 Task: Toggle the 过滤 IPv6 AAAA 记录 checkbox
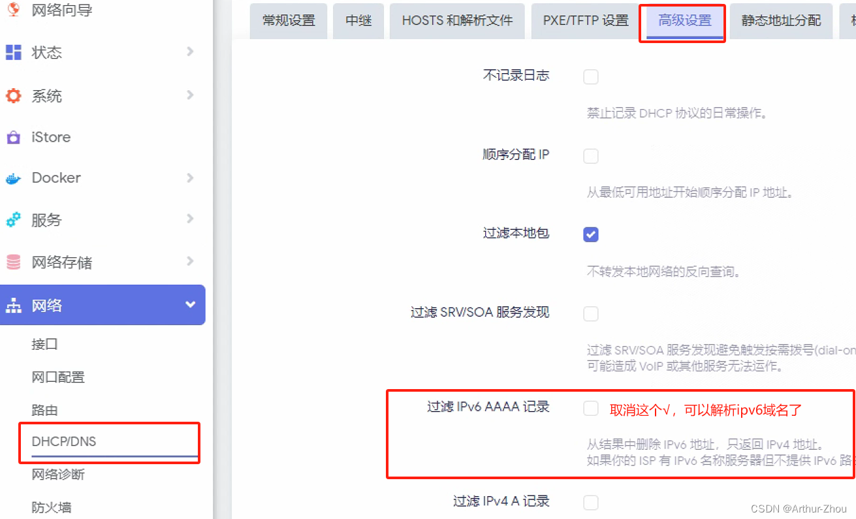click(591, 409)
